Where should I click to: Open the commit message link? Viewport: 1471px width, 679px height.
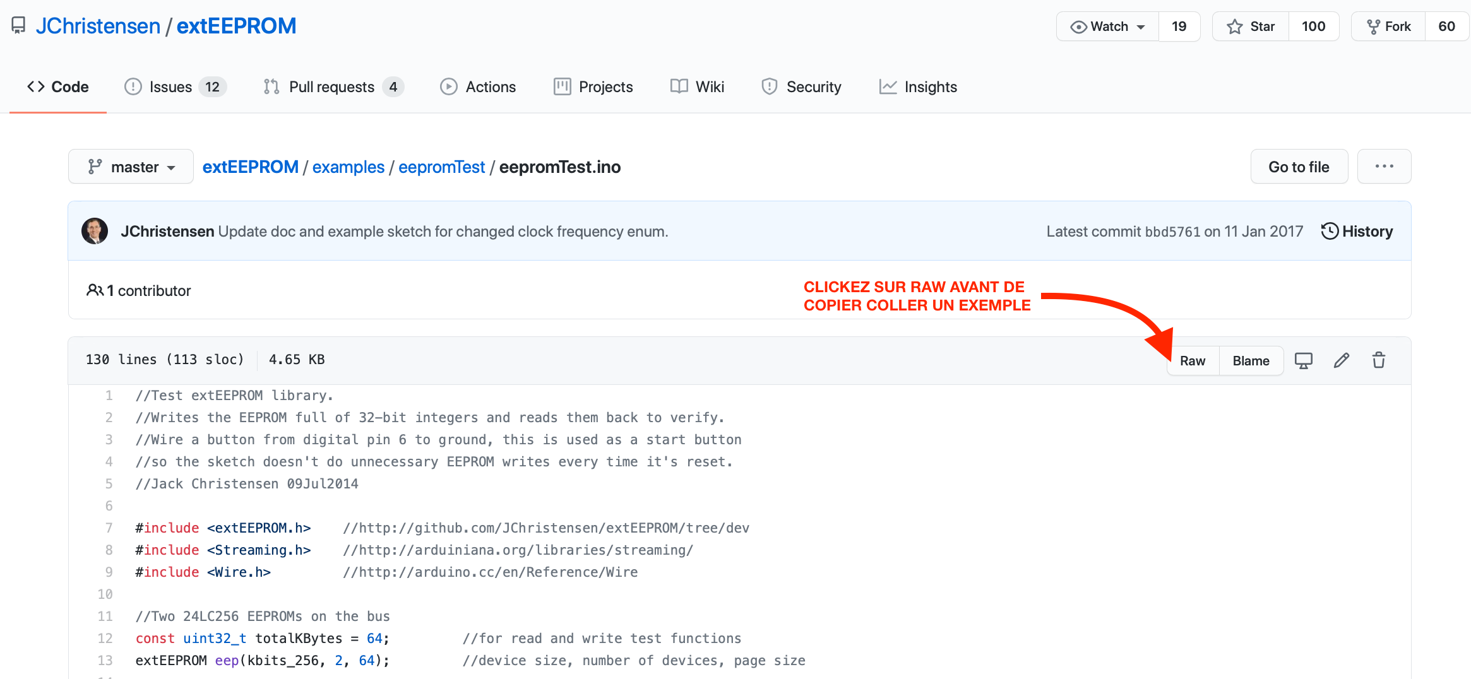tap(443, 232)
